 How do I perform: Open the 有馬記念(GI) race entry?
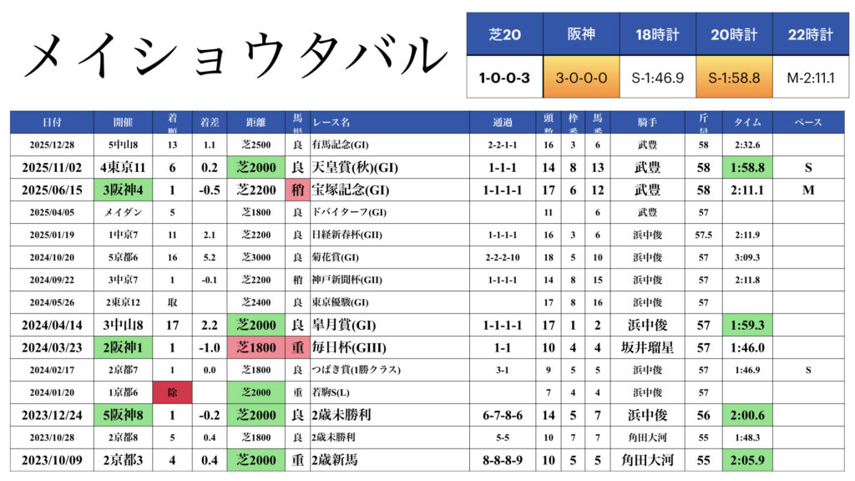pyautogui.click(x=335, y=144)
